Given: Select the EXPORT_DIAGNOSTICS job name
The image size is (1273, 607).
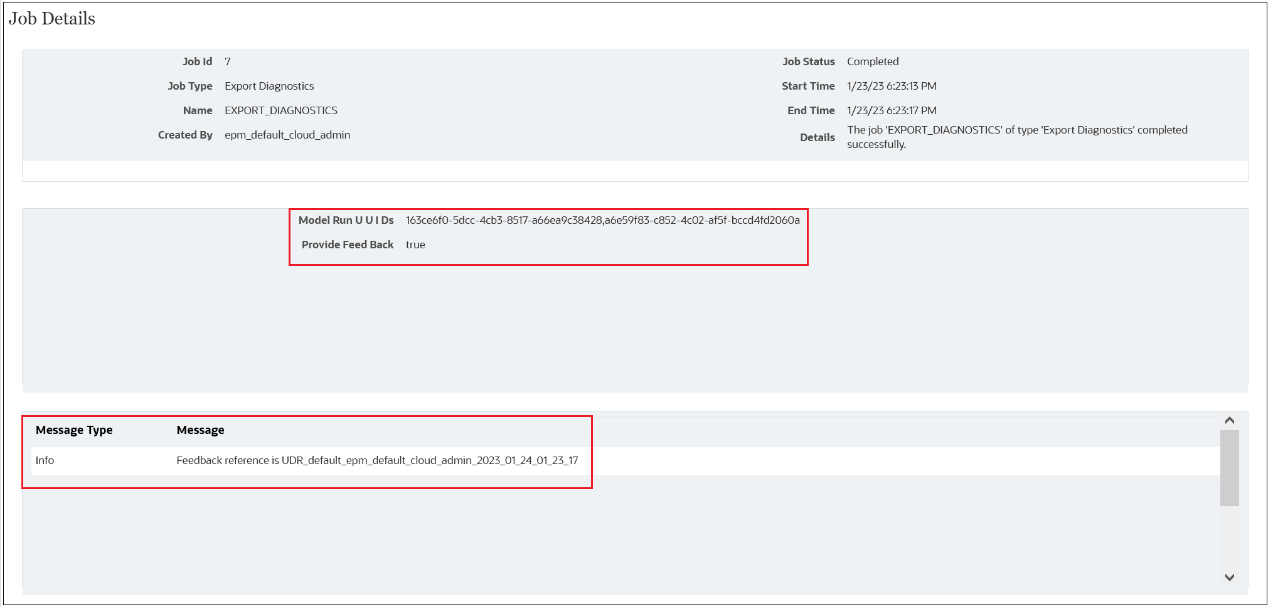Looking at the screenshot, I should 280,110.
